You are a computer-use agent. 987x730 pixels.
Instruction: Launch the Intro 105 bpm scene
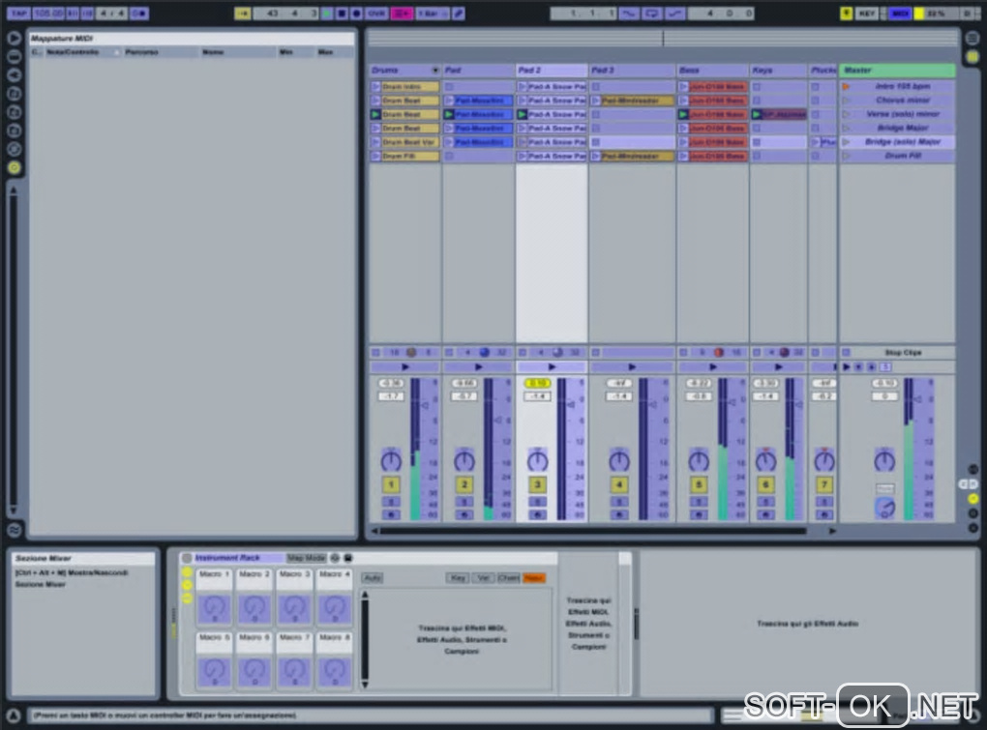pos(847,87)
